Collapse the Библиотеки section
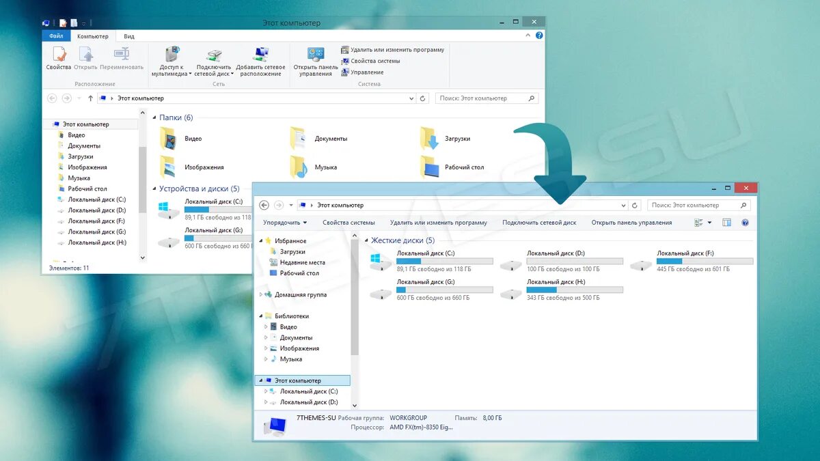 pyautogui.click(x=260, y=316)
